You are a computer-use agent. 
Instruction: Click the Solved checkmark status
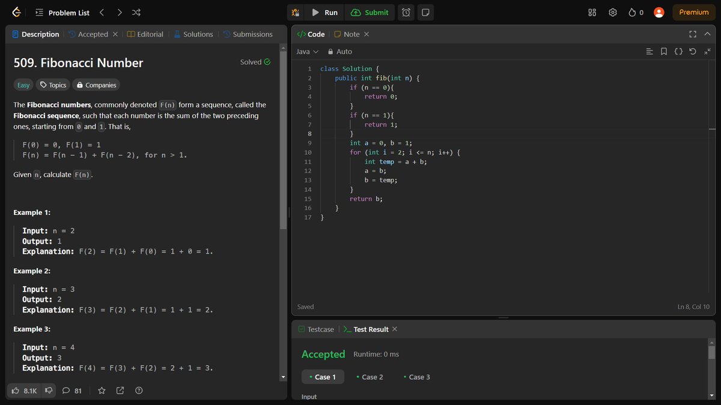point(255,62)
